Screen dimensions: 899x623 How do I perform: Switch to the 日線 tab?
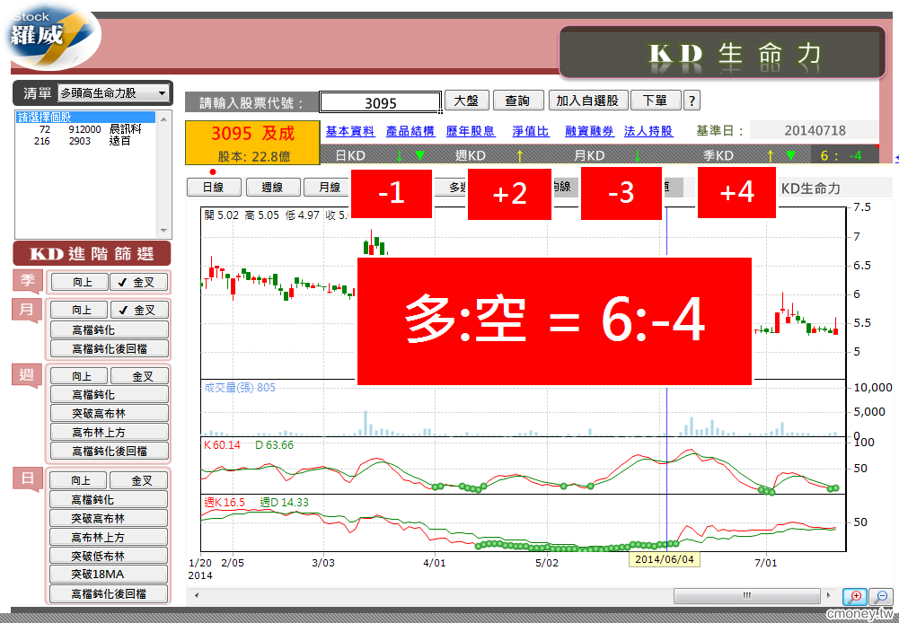pyautogui.click(x=213, y=188)
